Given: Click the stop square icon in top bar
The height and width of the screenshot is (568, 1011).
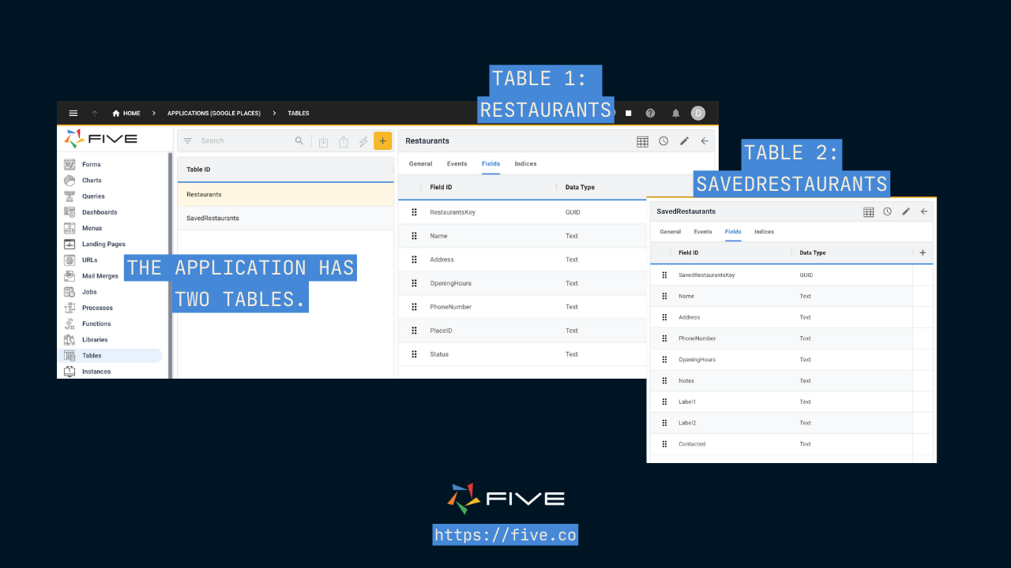Looking at the screenshot, I should [629, 113].
